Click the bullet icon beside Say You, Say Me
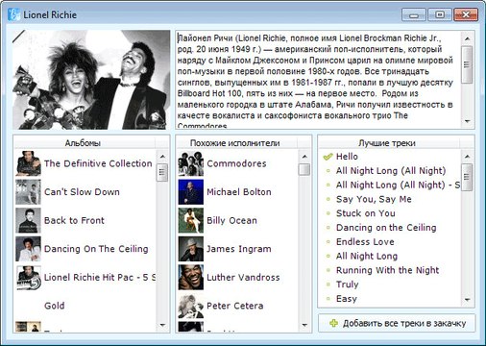 (x=328, y=199)
